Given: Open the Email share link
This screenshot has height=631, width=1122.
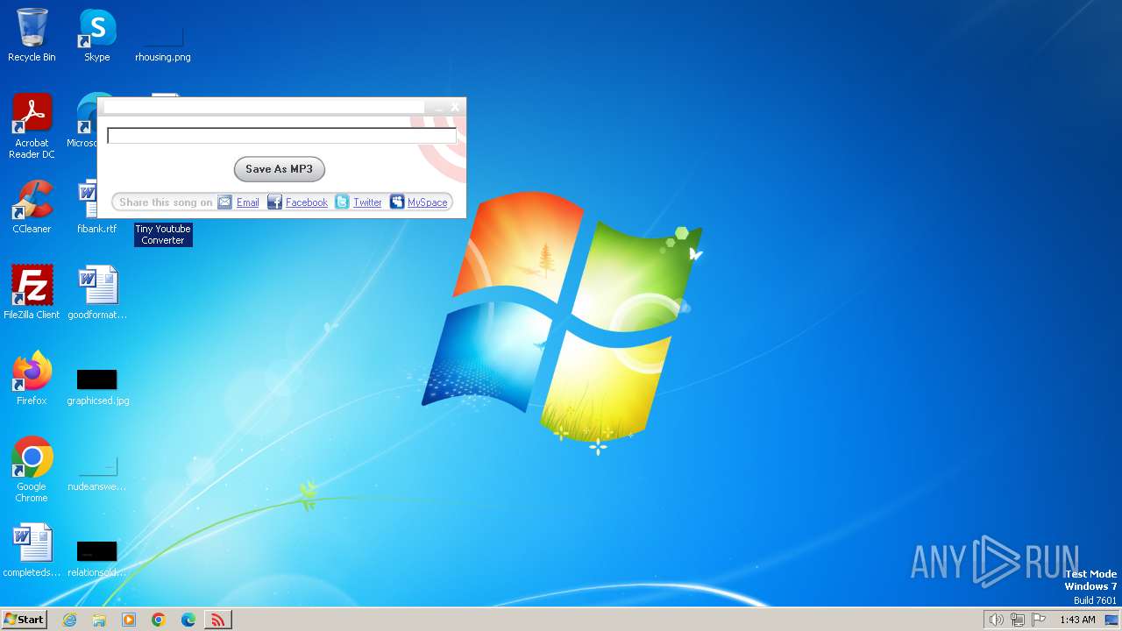Looking at the screenshot, I should [x=248, y=202].
